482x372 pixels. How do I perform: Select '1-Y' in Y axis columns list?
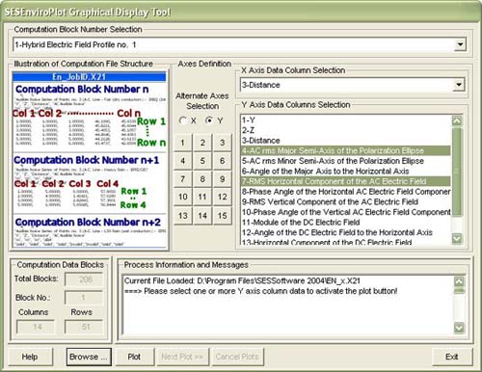346,120
